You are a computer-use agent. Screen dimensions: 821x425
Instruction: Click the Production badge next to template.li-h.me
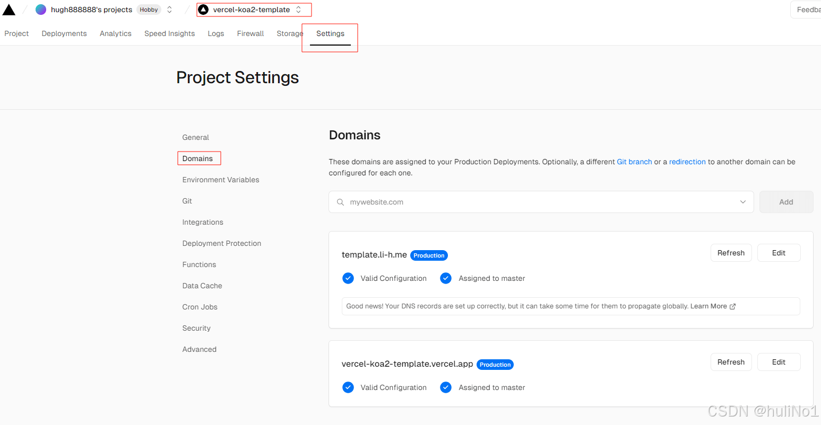[x=429, y=255]
